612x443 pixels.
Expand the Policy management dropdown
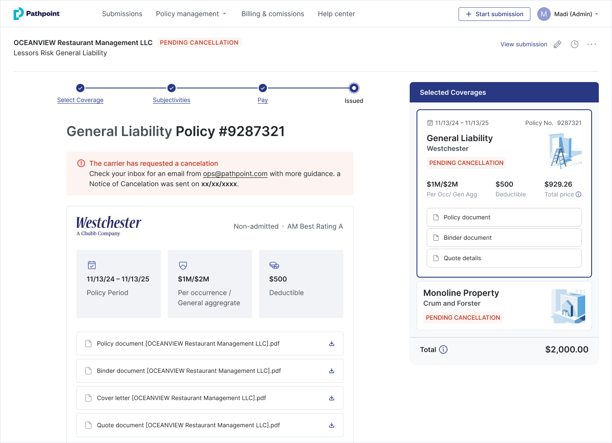click(191, 14)
